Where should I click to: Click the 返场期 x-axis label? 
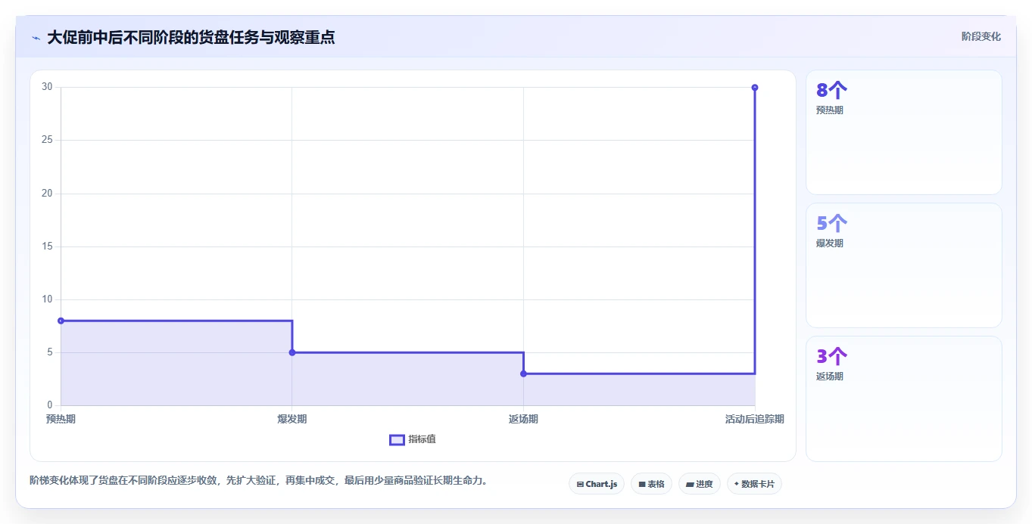click(x=523, y=419)
